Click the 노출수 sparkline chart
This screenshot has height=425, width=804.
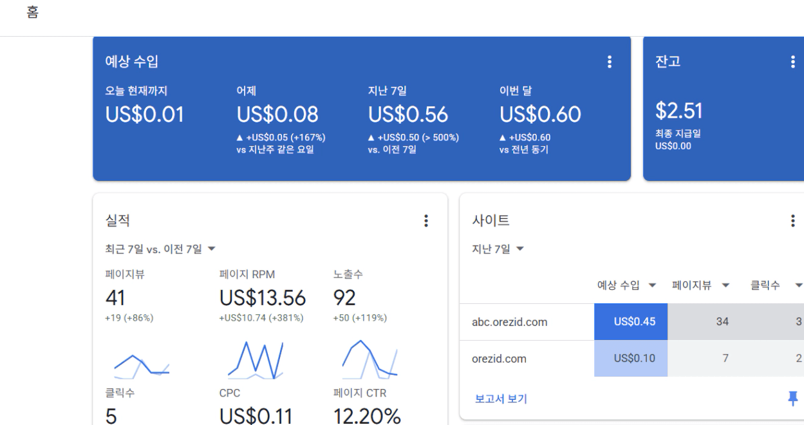[x=369, y=360]
